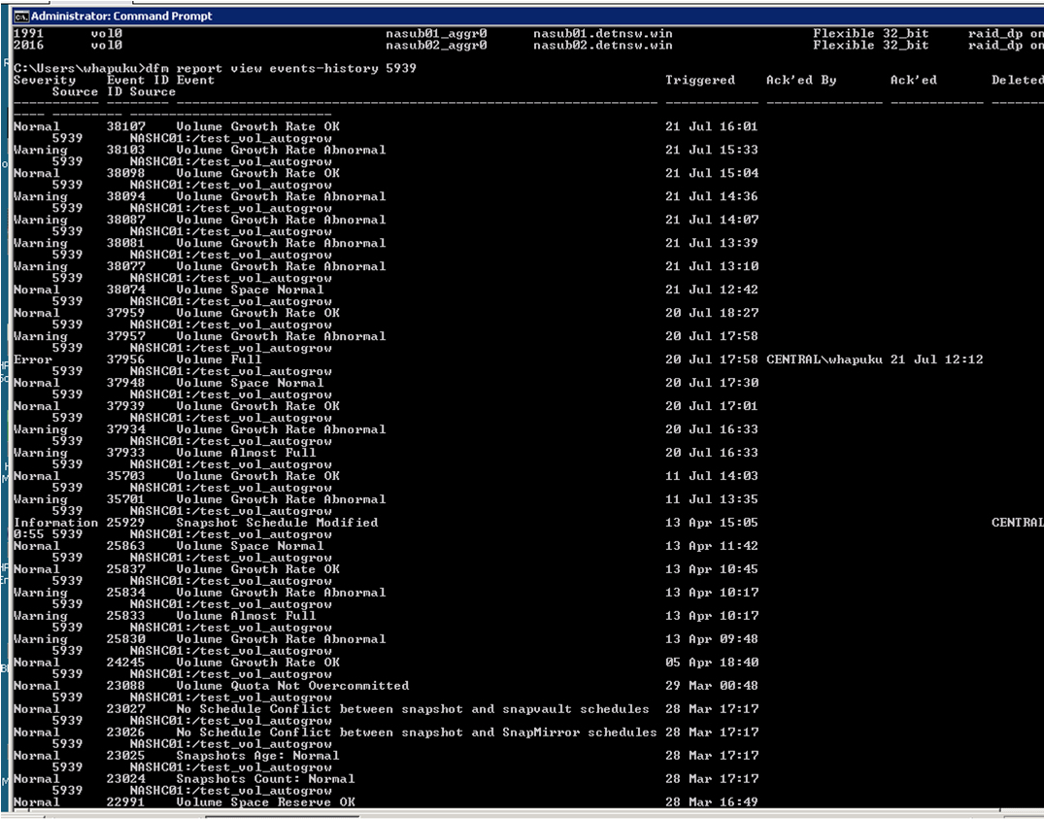
Task: Click 'Volume Almost Full' for event 25833
Action: point(246,616)
